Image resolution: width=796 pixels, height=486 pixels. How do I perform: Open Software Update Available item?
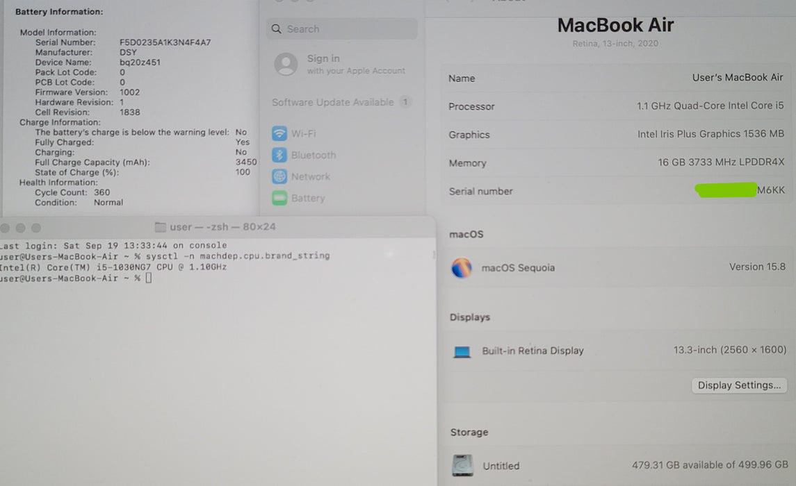[341, 102]
